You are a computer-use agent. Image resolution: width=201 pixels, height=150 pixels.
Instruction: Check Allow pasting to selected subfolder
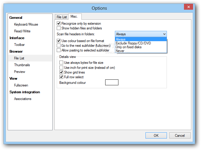[59, 50]
